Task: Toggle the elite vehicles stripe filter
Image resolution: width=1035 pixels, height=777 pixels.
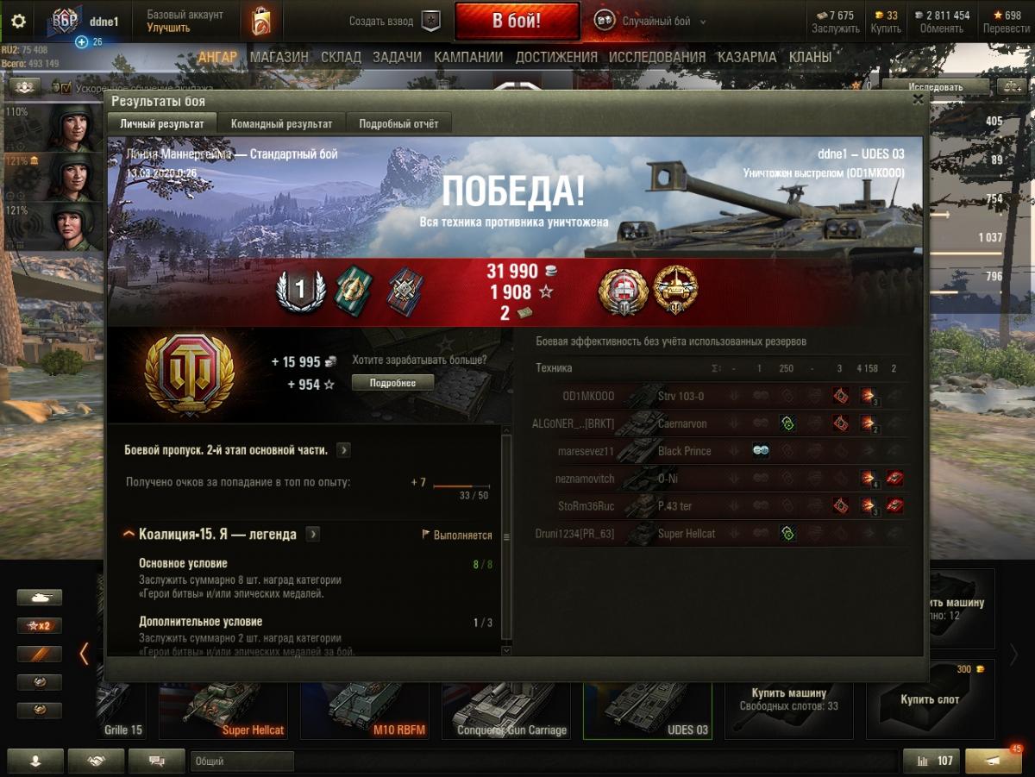Action: coord(40,654)
